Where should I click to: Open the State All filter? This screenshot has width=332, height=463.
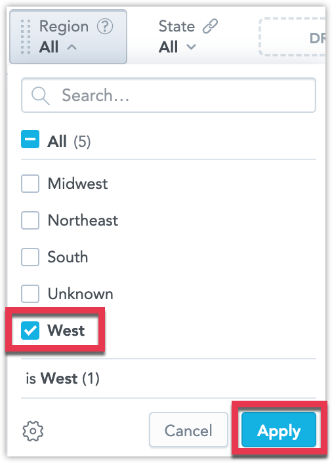pos(177,37)
